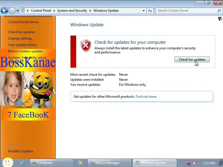Click the Check for updates button

[192, 60]
